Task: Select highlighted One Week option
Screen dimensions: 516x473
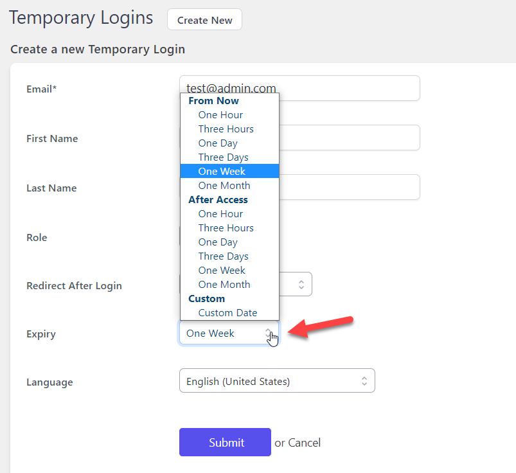Action: click(x=229, y=171)
